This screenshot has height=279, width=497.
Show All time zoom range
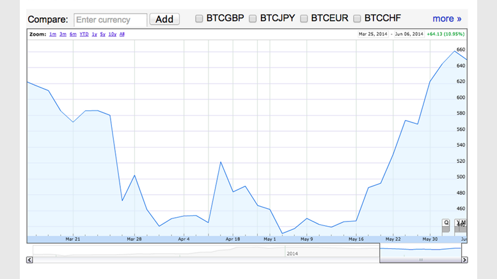tap(122, 34)
